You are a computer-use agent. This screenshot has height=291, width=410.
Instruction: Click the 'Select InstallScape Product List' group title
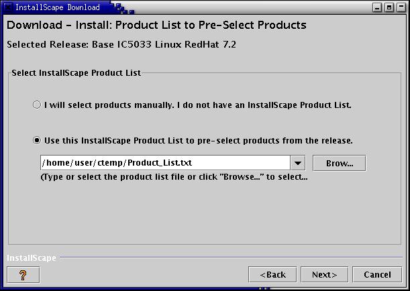(76, 72)
